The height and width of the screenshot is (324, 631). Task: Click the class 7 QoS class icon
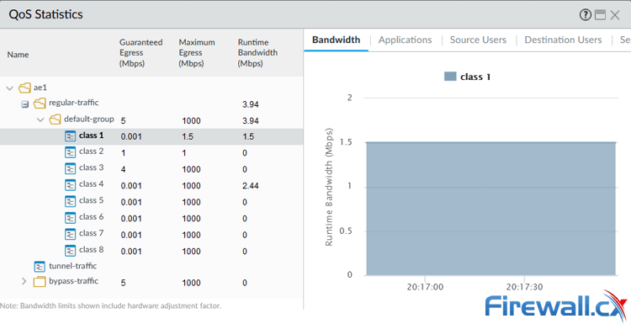(x=70, y=234)
